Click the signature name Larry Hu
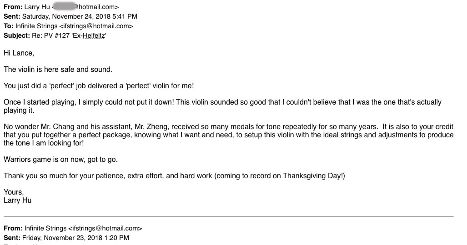Image resolution: width=467 pixels, height=245 pixels. point(18,200)
